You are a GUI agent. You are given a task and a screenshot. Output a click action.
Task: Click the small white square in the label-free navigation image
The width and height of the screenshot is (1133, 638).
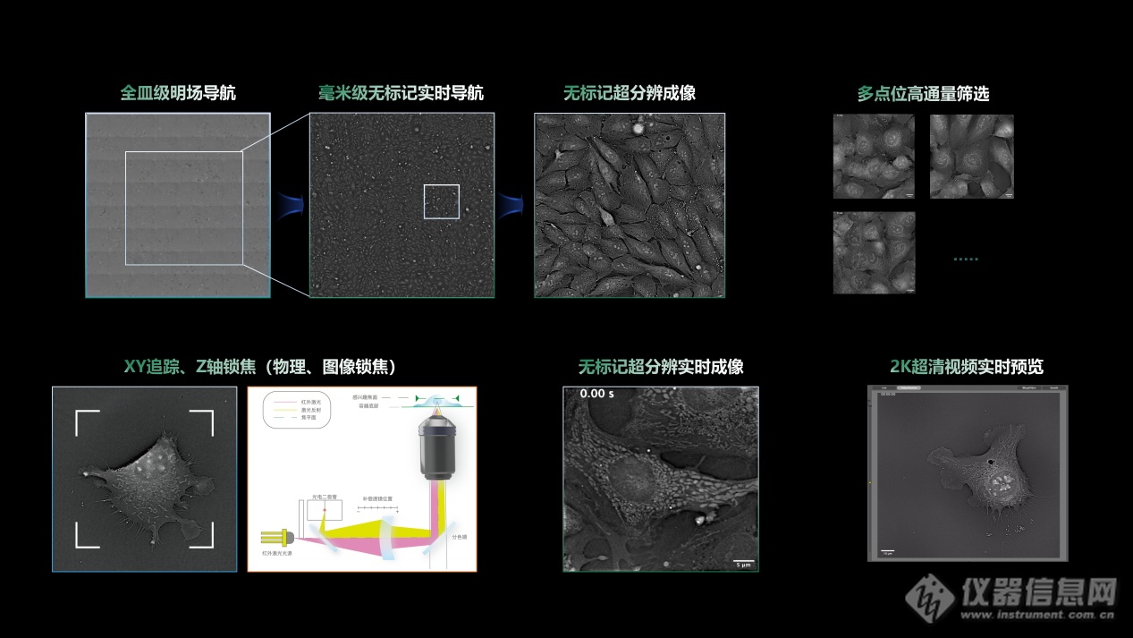click(x=441, y=201)
